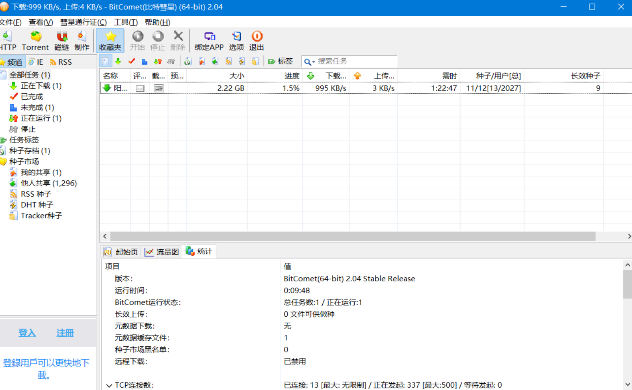The width and height of the screenshot is (632, 390).
Task: Click the Tracker torrents icon in task toolbar
Action: tap(255, 61)
